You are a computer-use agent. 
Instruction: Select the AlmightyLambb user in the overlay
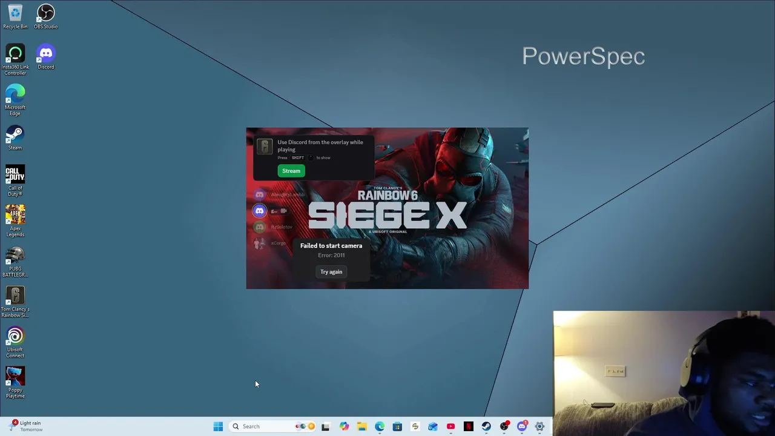pyautogui.click(x=280, y=194)
